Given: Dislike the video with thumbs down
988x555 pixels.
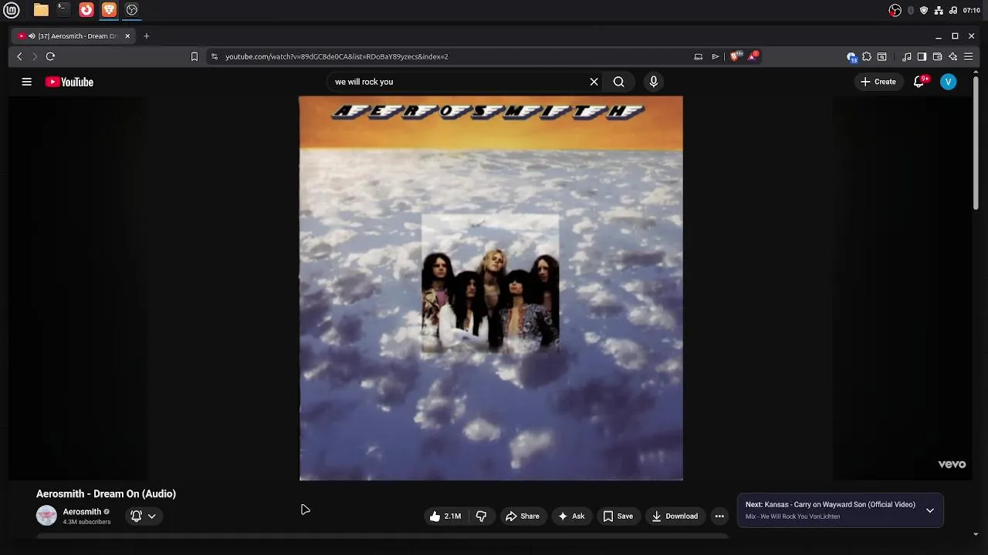Looking at the screenshot, I should [x=482, y=516].
